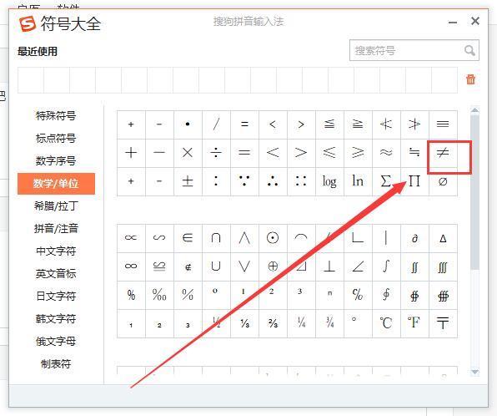Focus the 搜索符号 search field
Viewport: 497px width, 416px height.
click(x=414, y=50)
